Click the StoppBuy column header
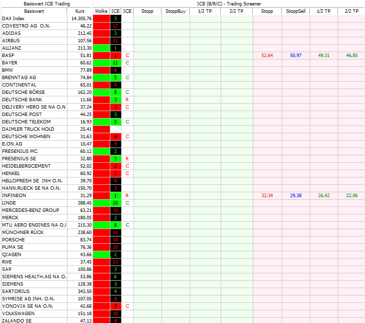 tap(175, 11)
